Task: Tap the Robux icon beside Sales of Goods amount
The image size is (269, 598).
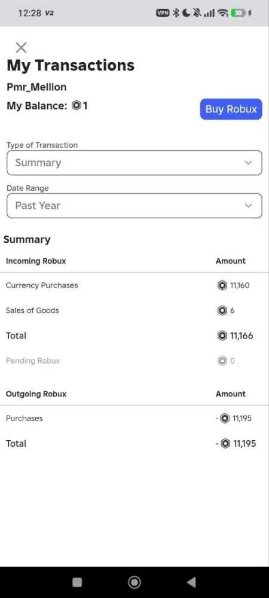Action: [x=222, y=310]
